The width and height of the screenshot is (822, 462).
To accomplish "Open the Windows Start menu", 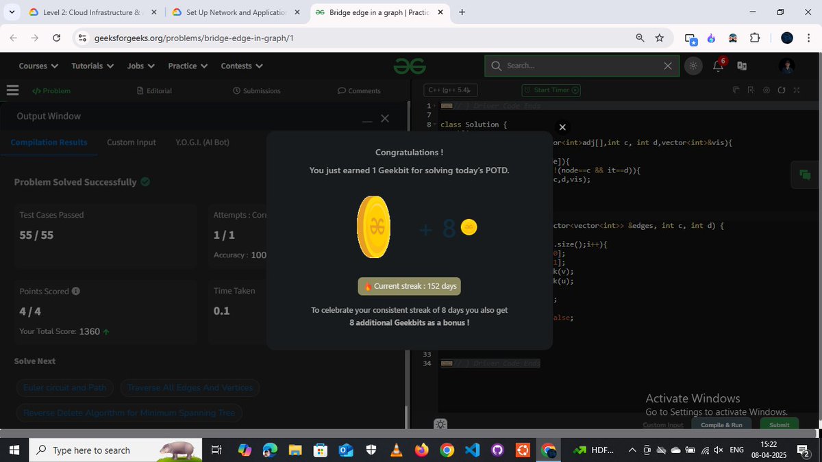I will coord(14,450).
